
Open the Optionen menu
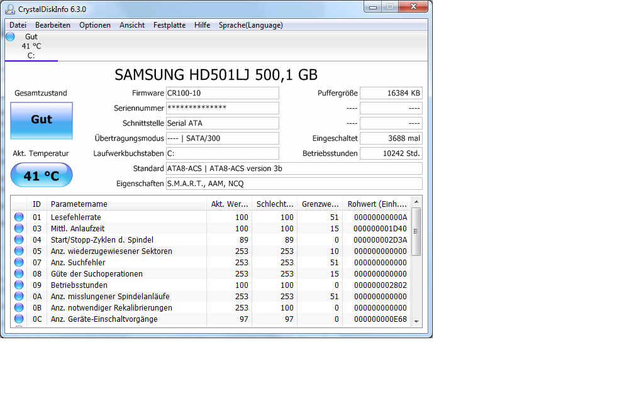(x=94, y=25)
